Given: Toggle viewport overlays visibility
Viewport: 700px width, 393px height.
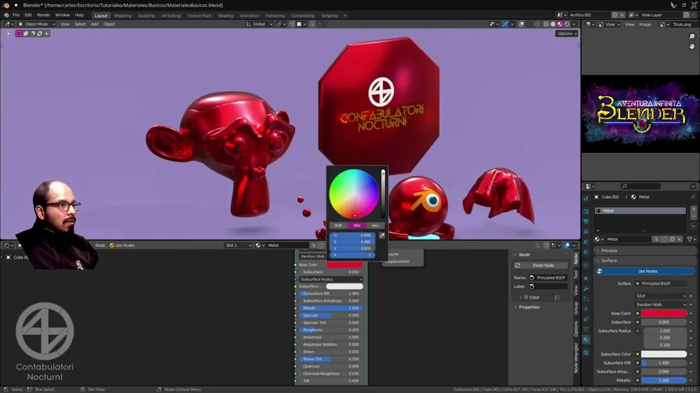Looking at the screenshot, I should 522,24.
